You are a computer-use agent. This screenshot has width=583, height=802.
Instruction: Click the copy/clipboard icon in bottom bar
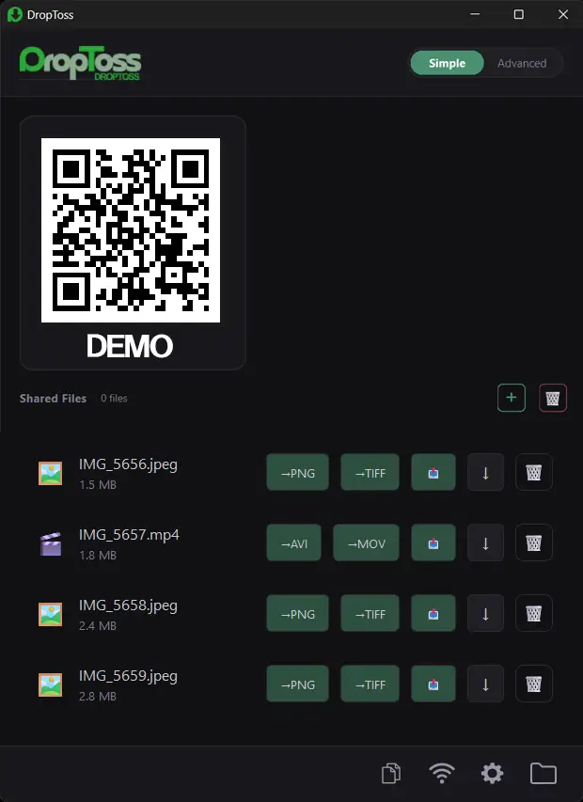[391, 774]
